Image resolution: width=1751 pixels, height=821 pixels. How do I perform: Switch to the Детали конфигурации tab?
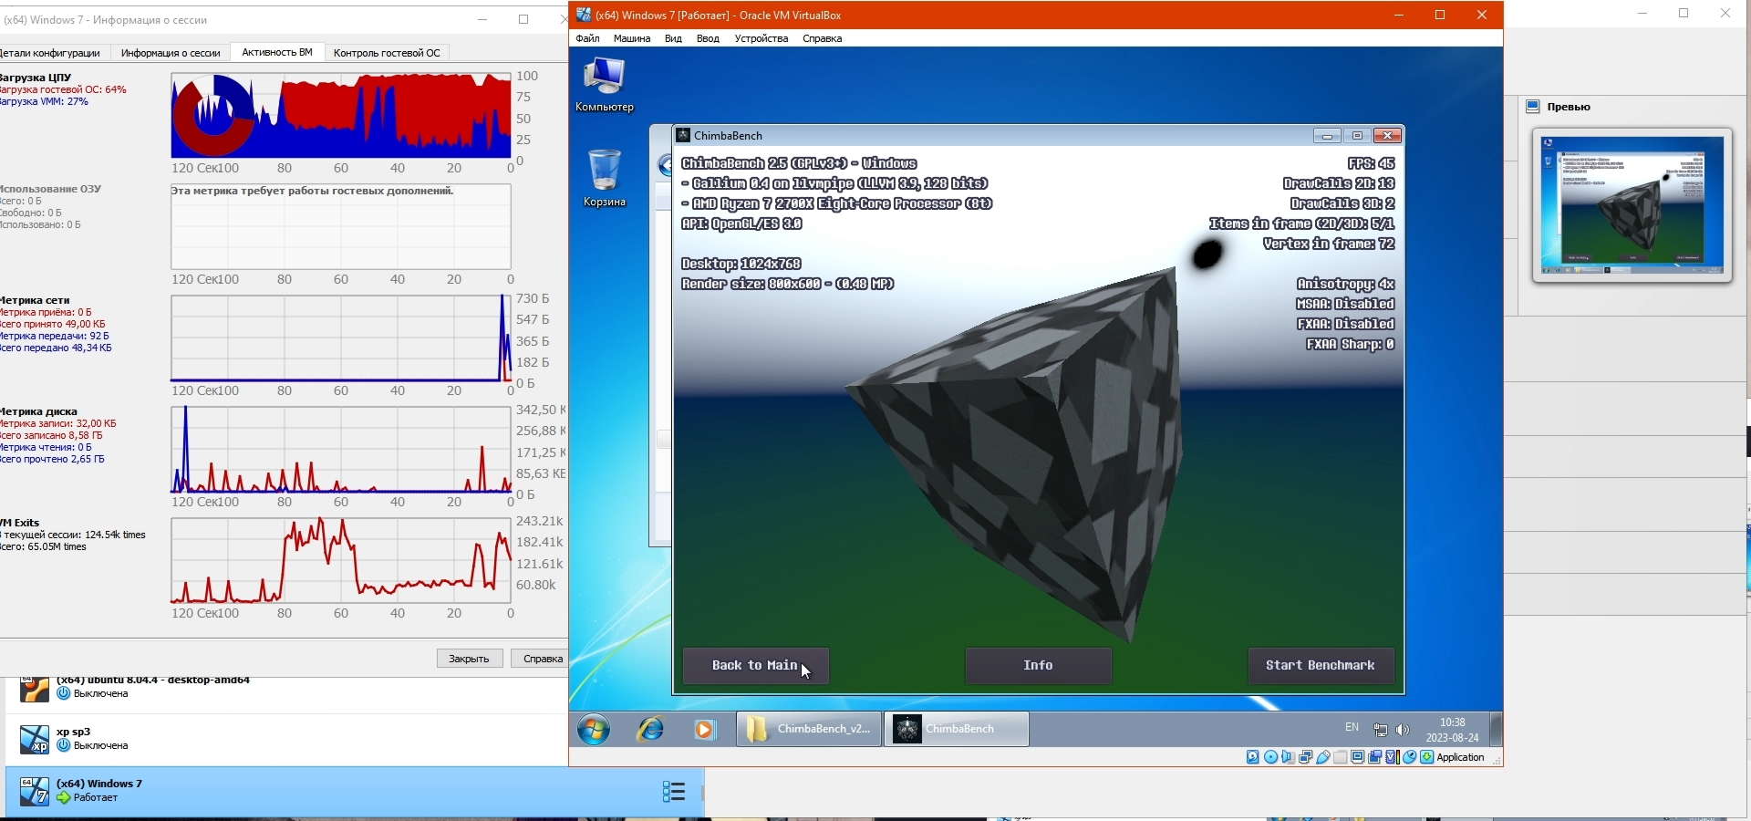tap(50, 53)
